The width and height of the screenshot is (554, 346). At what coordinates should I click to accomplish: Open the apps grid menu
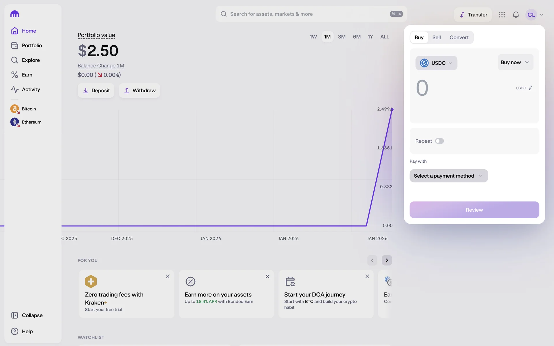pyautogui.click(x=502, y=15)
